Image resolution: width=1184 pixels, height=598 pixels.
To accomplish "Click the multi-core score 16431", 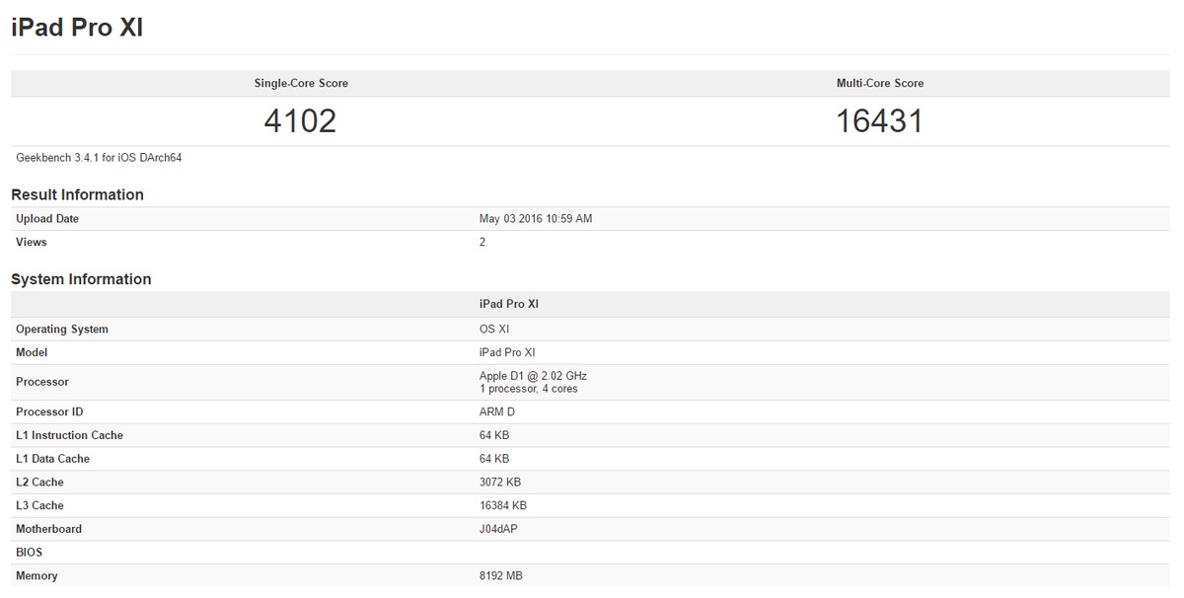I will pos(878,120).
